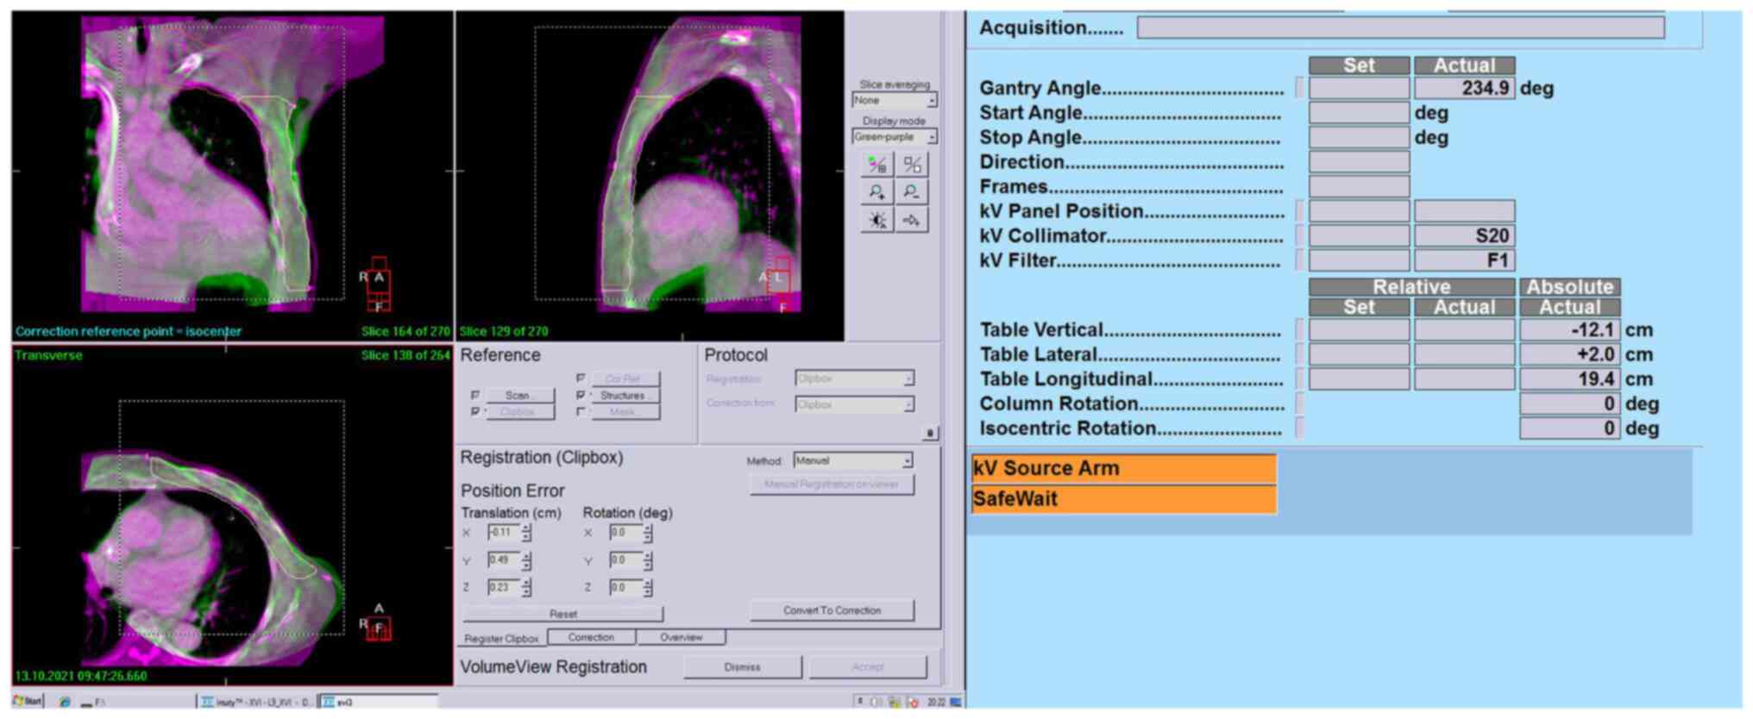The width and height of the screenshot is (1753, 719).
Task: Toggle the Structures checkbox
Action: [581, 395]
